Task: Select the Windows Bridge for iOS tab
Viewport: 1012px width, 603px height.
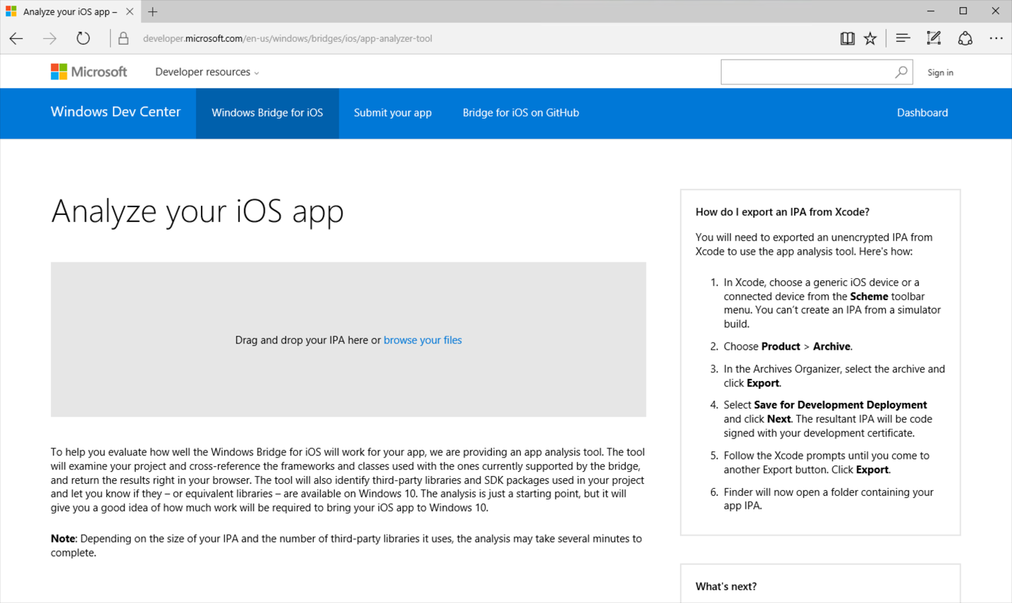Action: coord(268,113)
